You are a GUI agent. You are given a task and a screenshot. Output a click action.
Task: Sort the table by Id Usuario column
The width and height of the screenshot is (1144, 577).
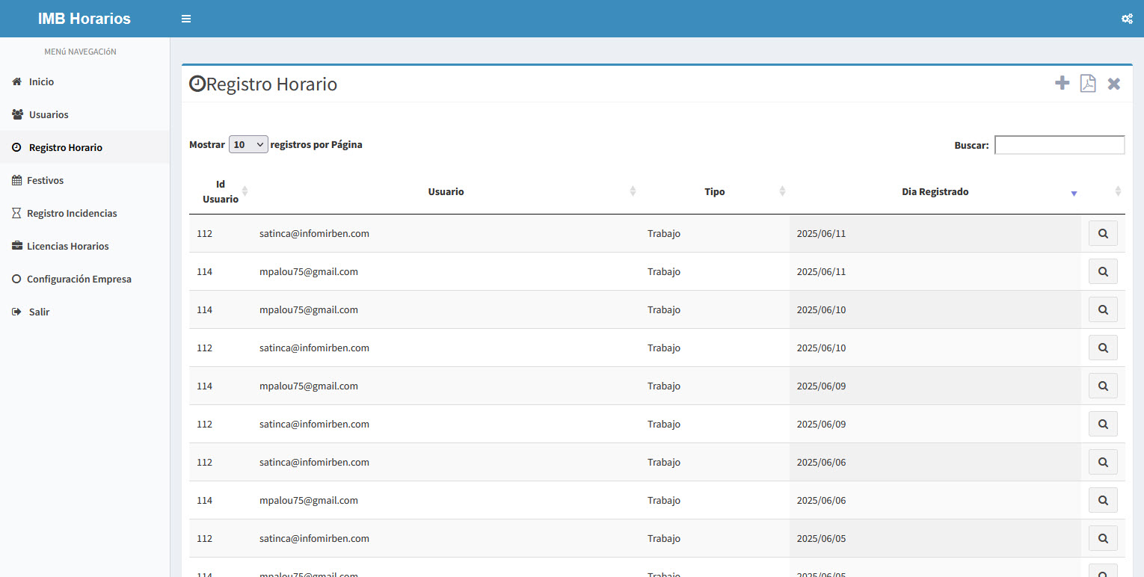(x=221, y=191)
